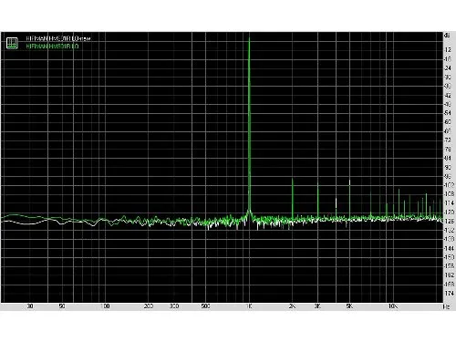
Task: Click the 50 frequency axis label
Action: coord(62,306)
